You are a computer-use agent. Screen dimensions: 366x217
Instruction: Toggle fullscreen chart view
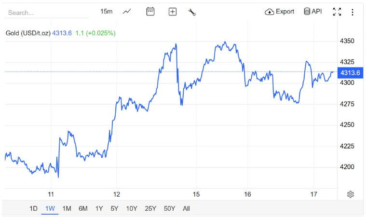[337, 12]
